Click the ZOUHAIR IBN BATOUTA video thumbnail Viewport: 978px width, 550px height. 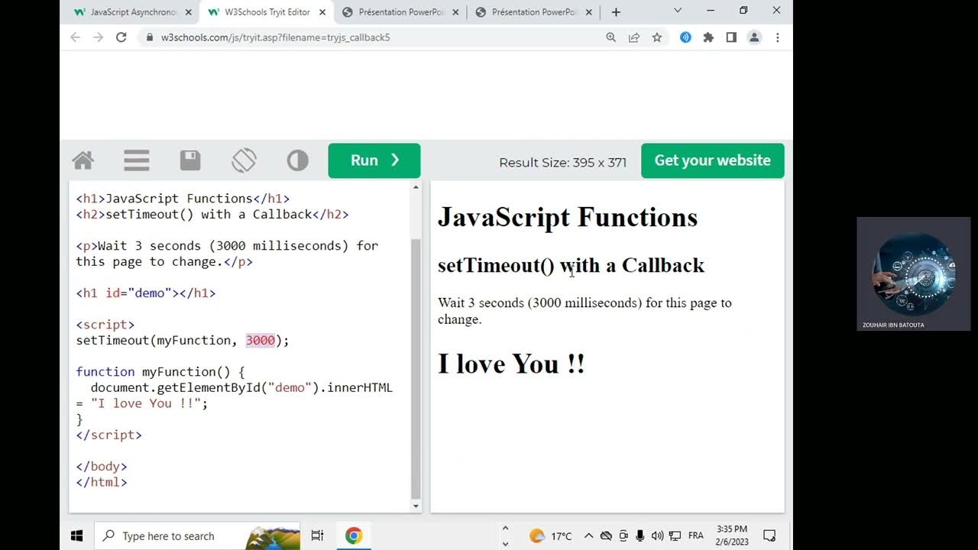(913, 273)
